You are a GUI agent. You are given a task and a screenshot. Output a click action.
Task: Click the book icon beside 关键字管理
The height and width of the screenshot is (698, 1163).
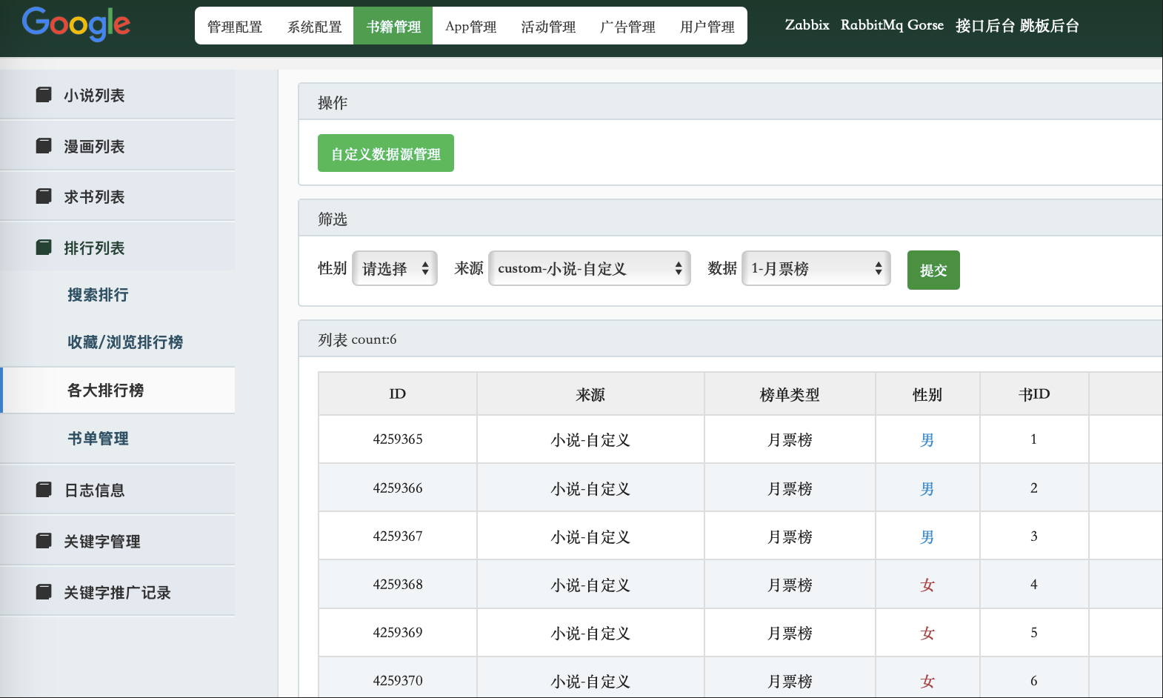[44, 541]
